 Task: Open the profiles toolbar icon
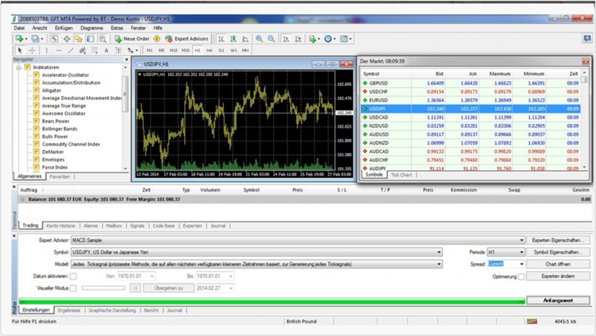tap(36, 39)
